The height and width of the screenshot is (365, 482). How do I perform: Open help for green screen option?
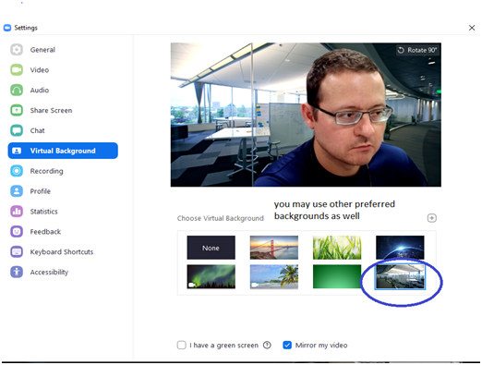pos(267,345)
